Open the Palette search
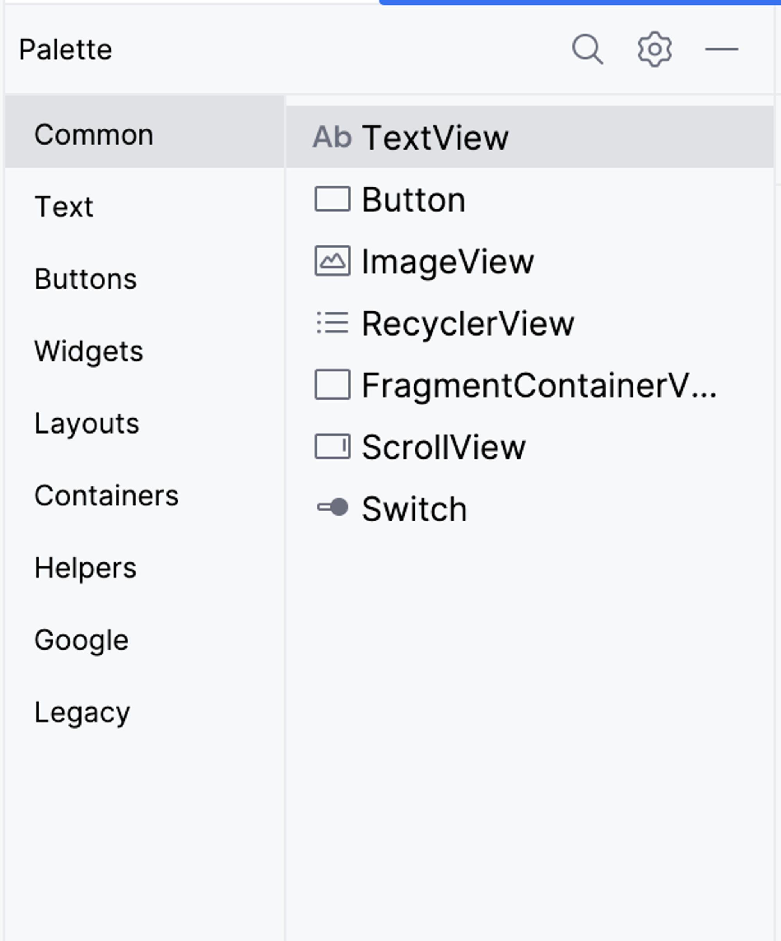The image size is (781, 941). (x=587, y=49)
